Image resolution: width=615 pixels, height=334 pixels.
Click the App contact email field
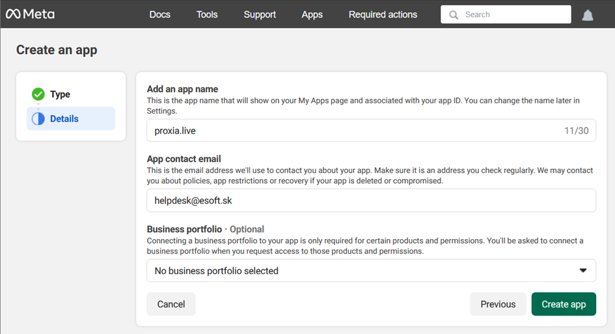pos(371,201)
